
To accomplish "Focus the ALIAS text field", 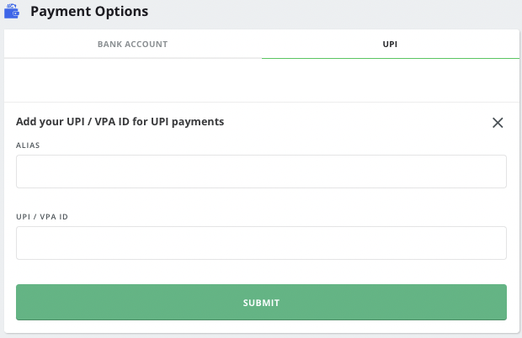I will 261,172.
